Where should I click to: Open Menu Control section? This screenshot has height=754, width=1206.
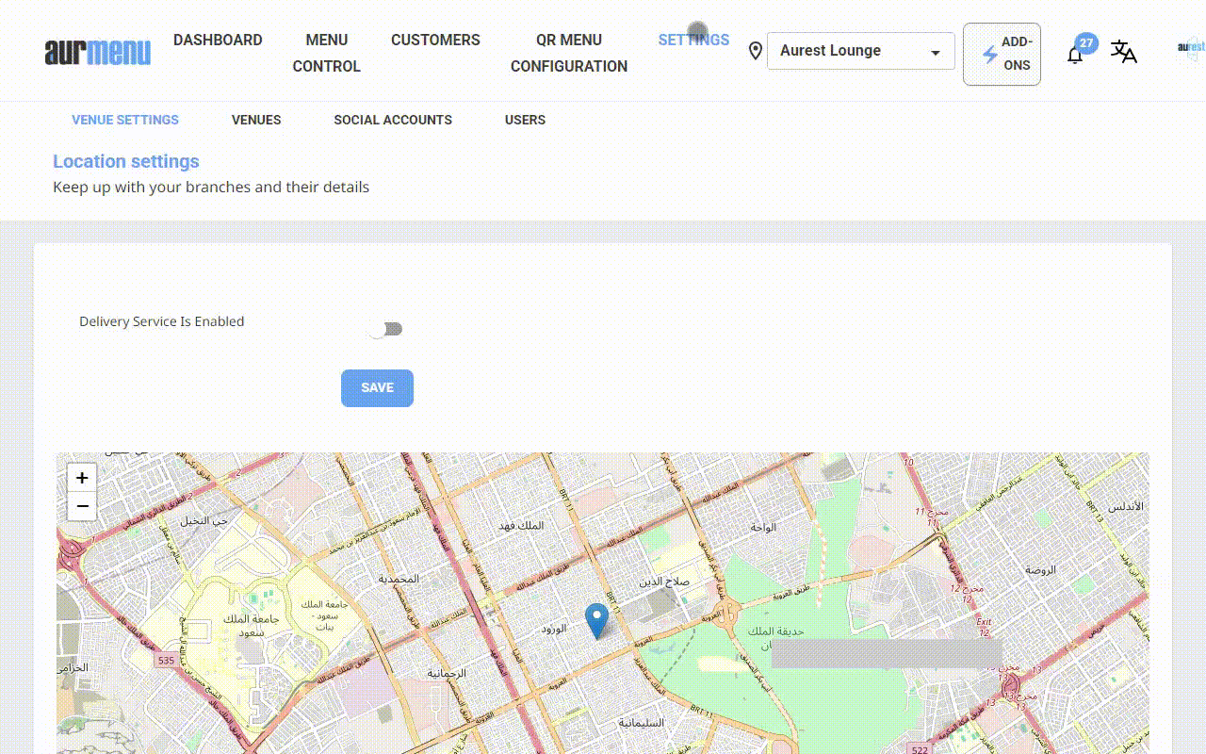[326, 53]
